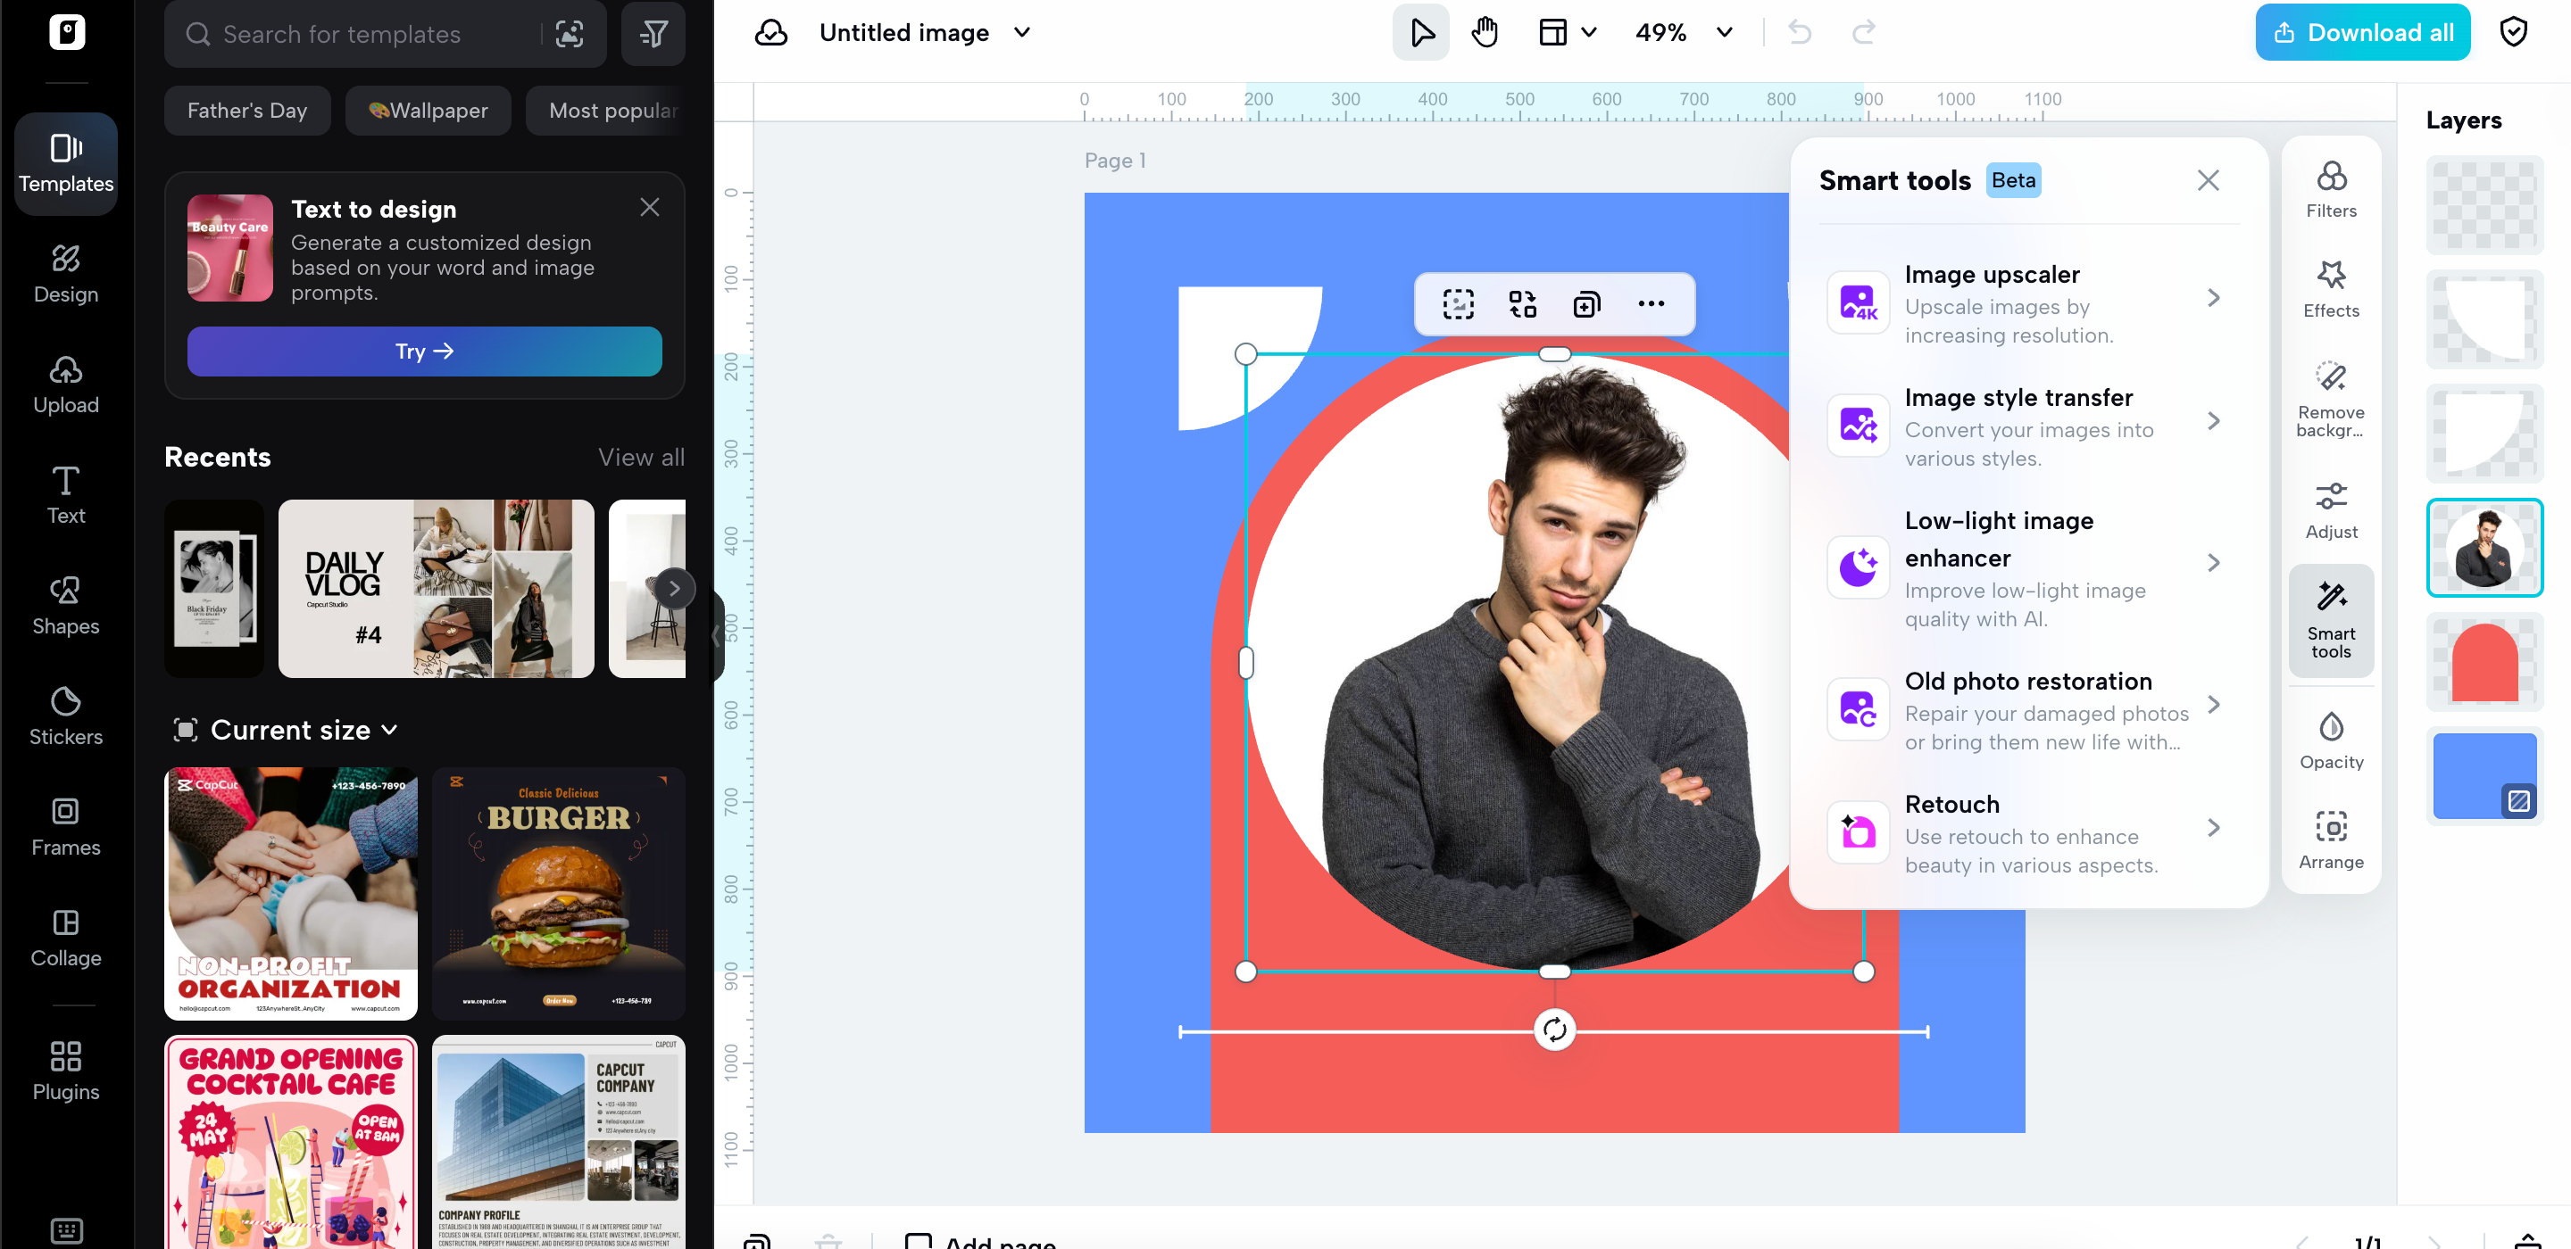Viewport: 2571px width, 1249px height.
Task: Select the Templates panel icon
Action: coord(66,162)
